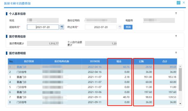Sort by the 医疗类别 column header
The height and width of the screenshot is (111, 188).
click(29, 62)
